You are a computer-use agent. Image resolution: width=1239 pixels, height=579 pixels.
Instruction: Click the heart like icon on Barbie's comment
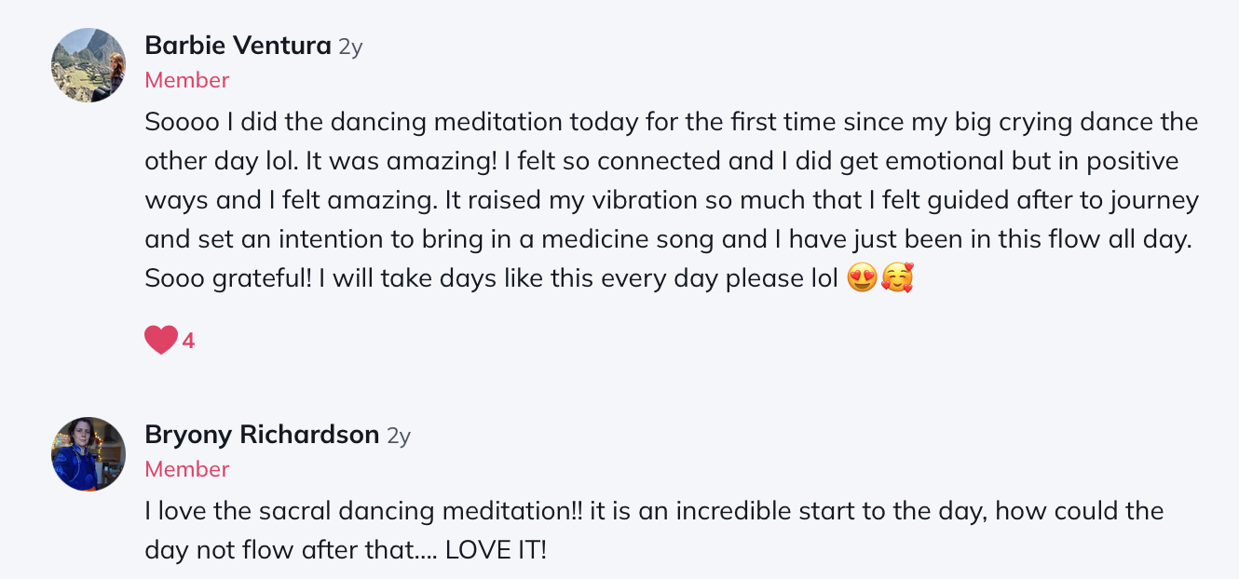(160, 340)
